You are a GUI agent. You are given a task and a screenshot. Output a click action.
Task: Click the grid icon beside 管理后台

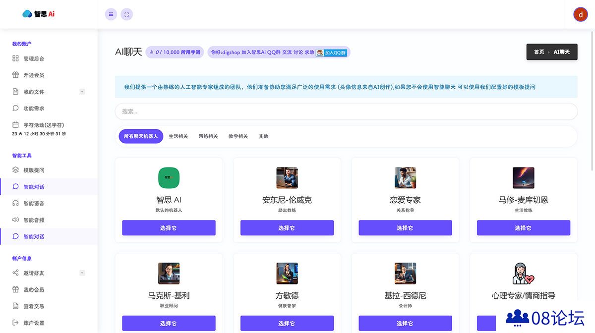click(x=15, y=58)
